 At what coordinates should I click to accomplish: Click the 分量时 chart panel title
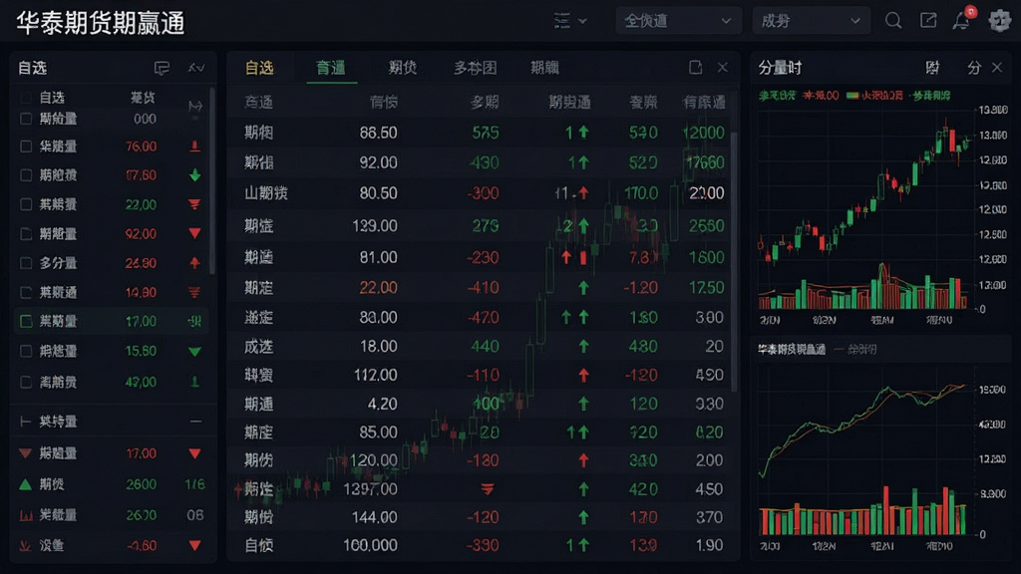(x=780, y=68)
